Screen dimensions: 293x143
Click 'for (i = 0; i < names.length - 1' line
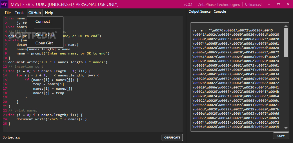pos(50,71)
